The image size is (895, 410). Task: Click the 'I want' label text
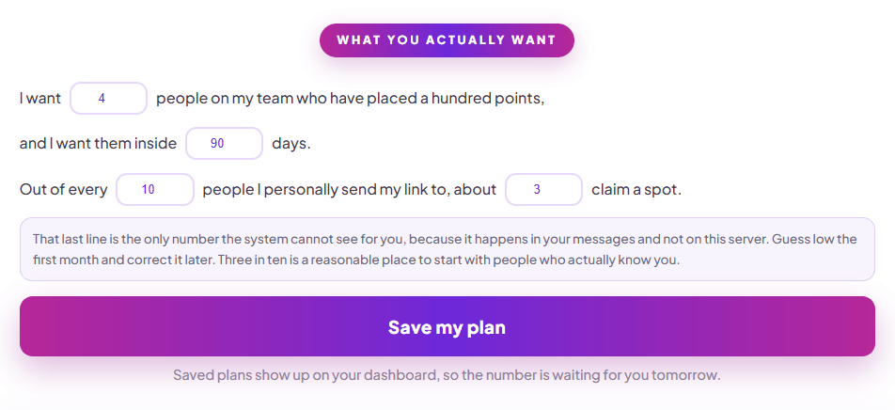point(39,98)
